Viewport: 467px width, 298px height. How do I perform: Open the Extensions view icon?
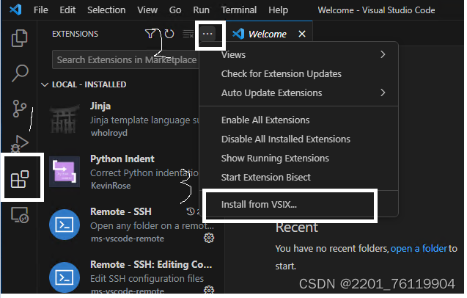pyautogui.click(x=20, y=179)
